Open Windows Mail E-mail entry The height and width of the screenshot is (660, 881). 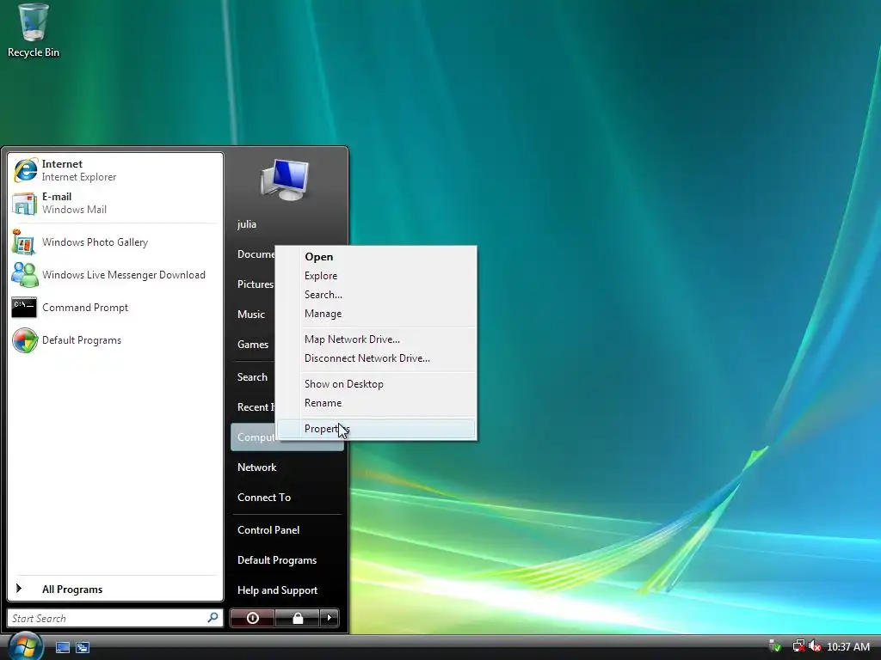pyautogui.click(x=115, y=203)
